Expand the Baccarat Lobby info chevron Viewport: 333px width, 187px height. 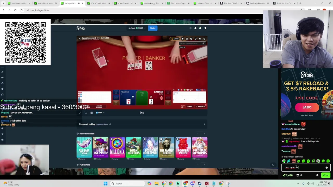pyautogui.click(x=204, y=124)
